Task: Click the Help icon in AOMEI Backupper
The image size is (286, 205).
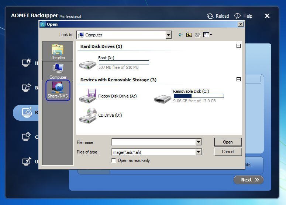Action: coord(237,16)
